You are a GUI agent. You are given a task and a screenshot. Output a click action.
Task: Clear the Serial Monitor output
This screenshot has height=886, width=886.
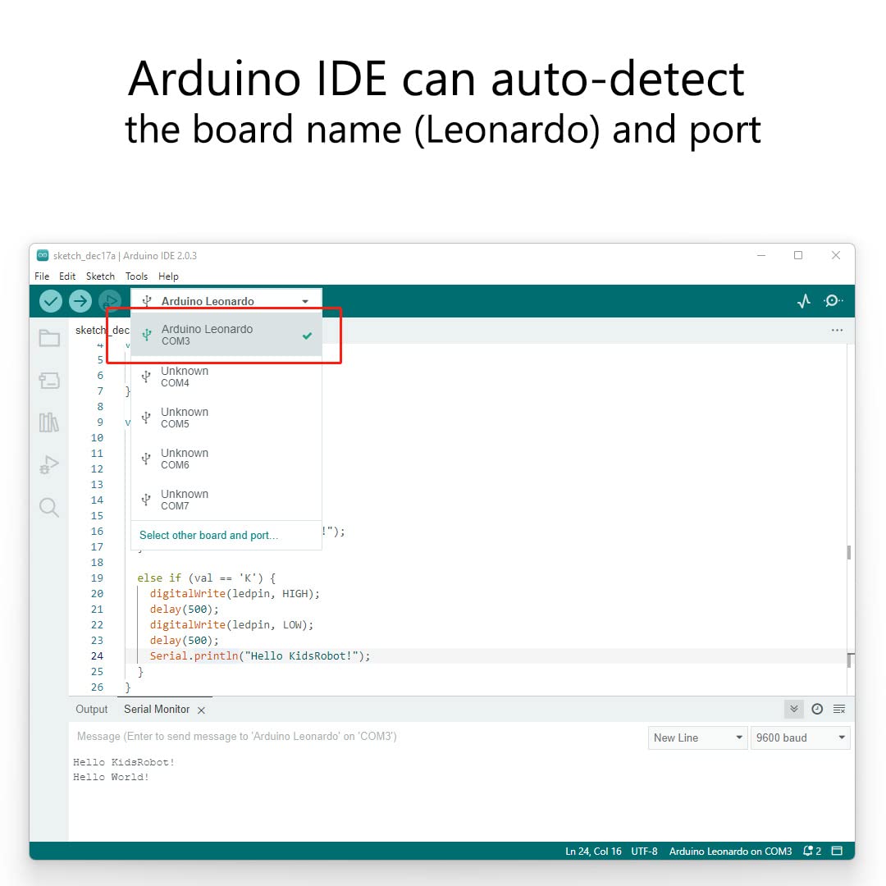[839, 709]
